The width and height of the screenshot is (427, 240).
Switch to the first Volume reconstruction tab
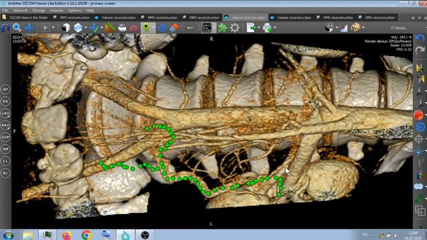click(x=115, y=17)
